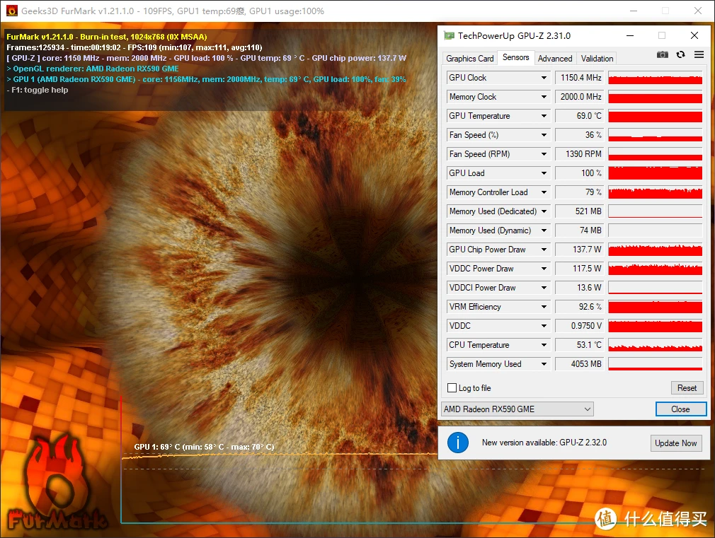
Task: Click the New version available message
Action: [544, 443]
